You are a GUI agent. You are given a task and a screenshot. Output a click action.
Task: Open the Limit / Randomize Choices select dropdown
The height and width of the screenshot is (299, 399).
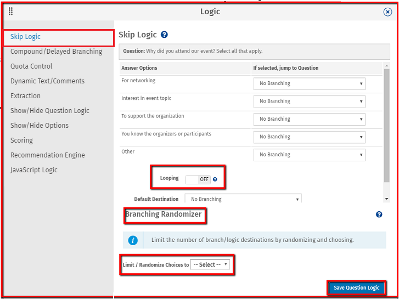click(210, 264)
